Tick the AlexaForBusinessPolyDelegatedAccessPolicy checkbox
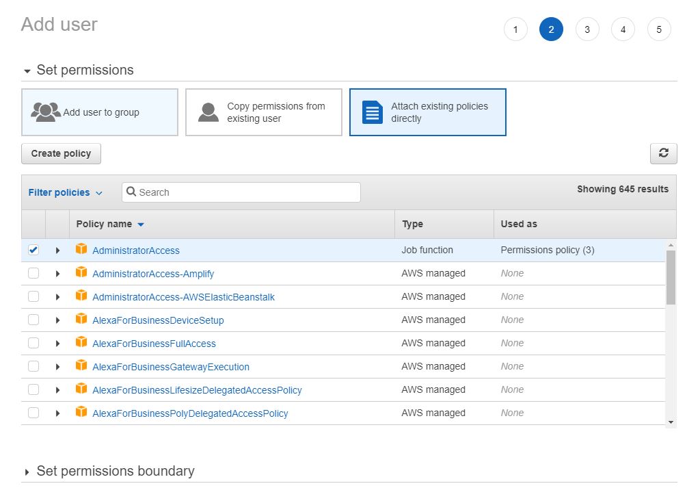Image resolution: width=700 pixels, height=501 pixels. point(33,413)
